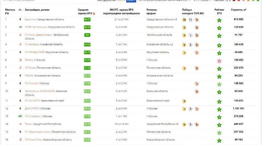The height and width of the screenshot is (145, 262).
Task: Click the info icon beside Средняя оценка ЕРЗ
Action: [94, 13]
